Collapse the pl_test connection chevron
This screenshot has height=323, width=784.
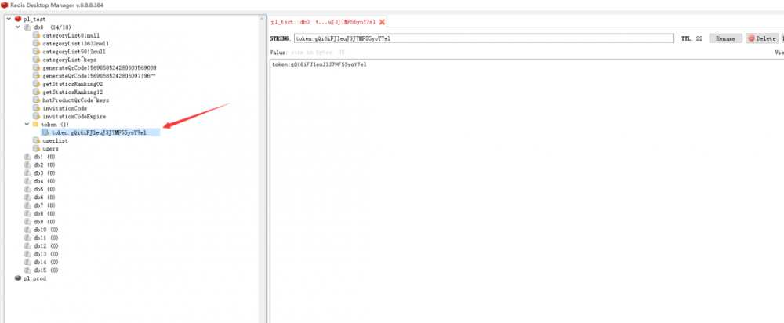pyautogui.click(x=9, y=19)
